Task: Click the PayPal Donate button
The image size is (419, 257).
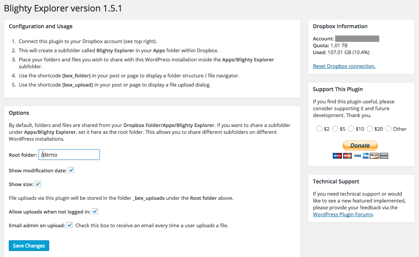Action: (360, 146)
